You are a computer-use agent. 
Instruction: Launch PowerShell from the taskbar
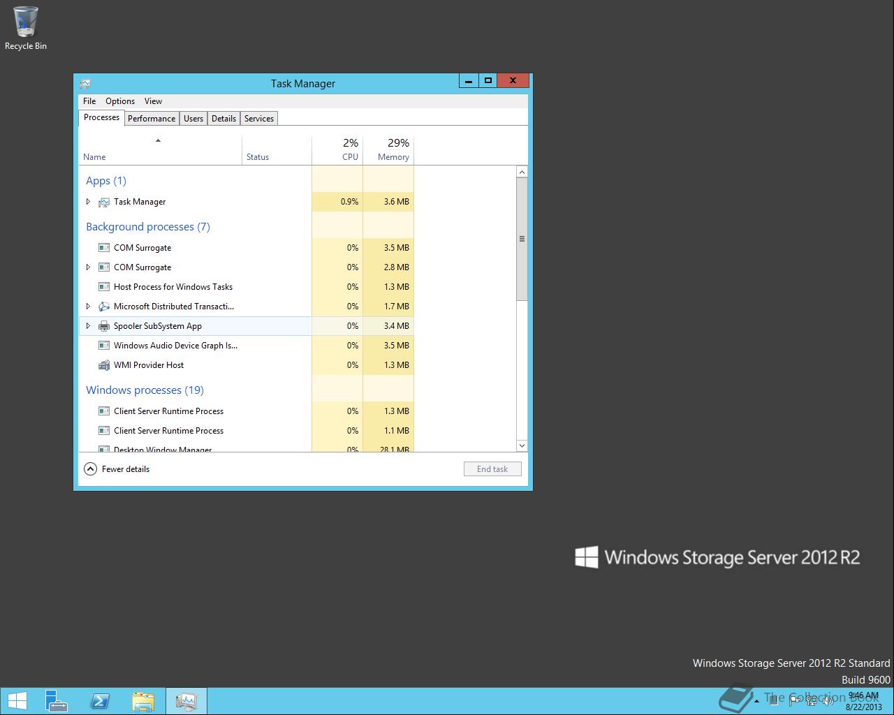coord(100,701)
